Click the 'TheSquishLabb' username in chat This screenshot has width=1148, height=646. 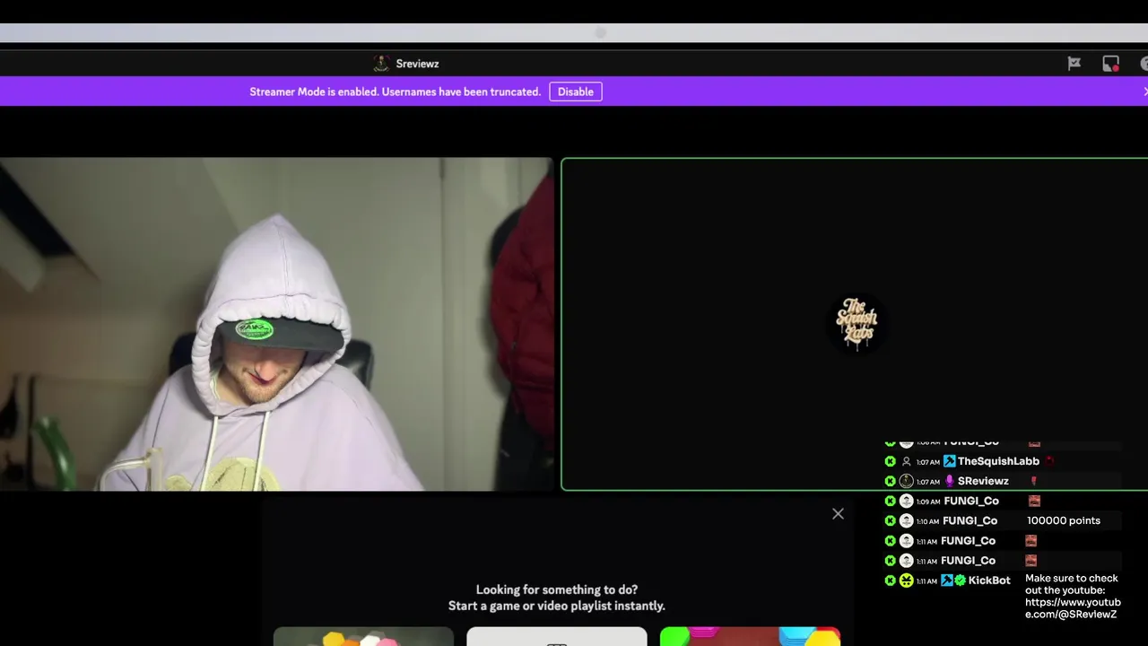click(998, 461)
